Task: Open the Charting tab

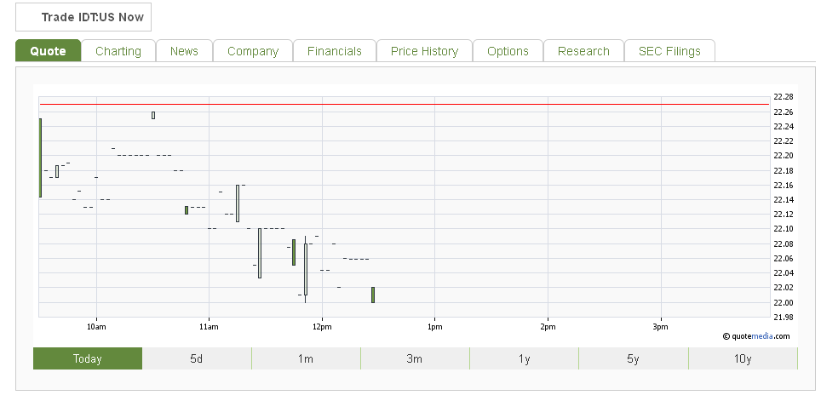Action: click(118, 51)
